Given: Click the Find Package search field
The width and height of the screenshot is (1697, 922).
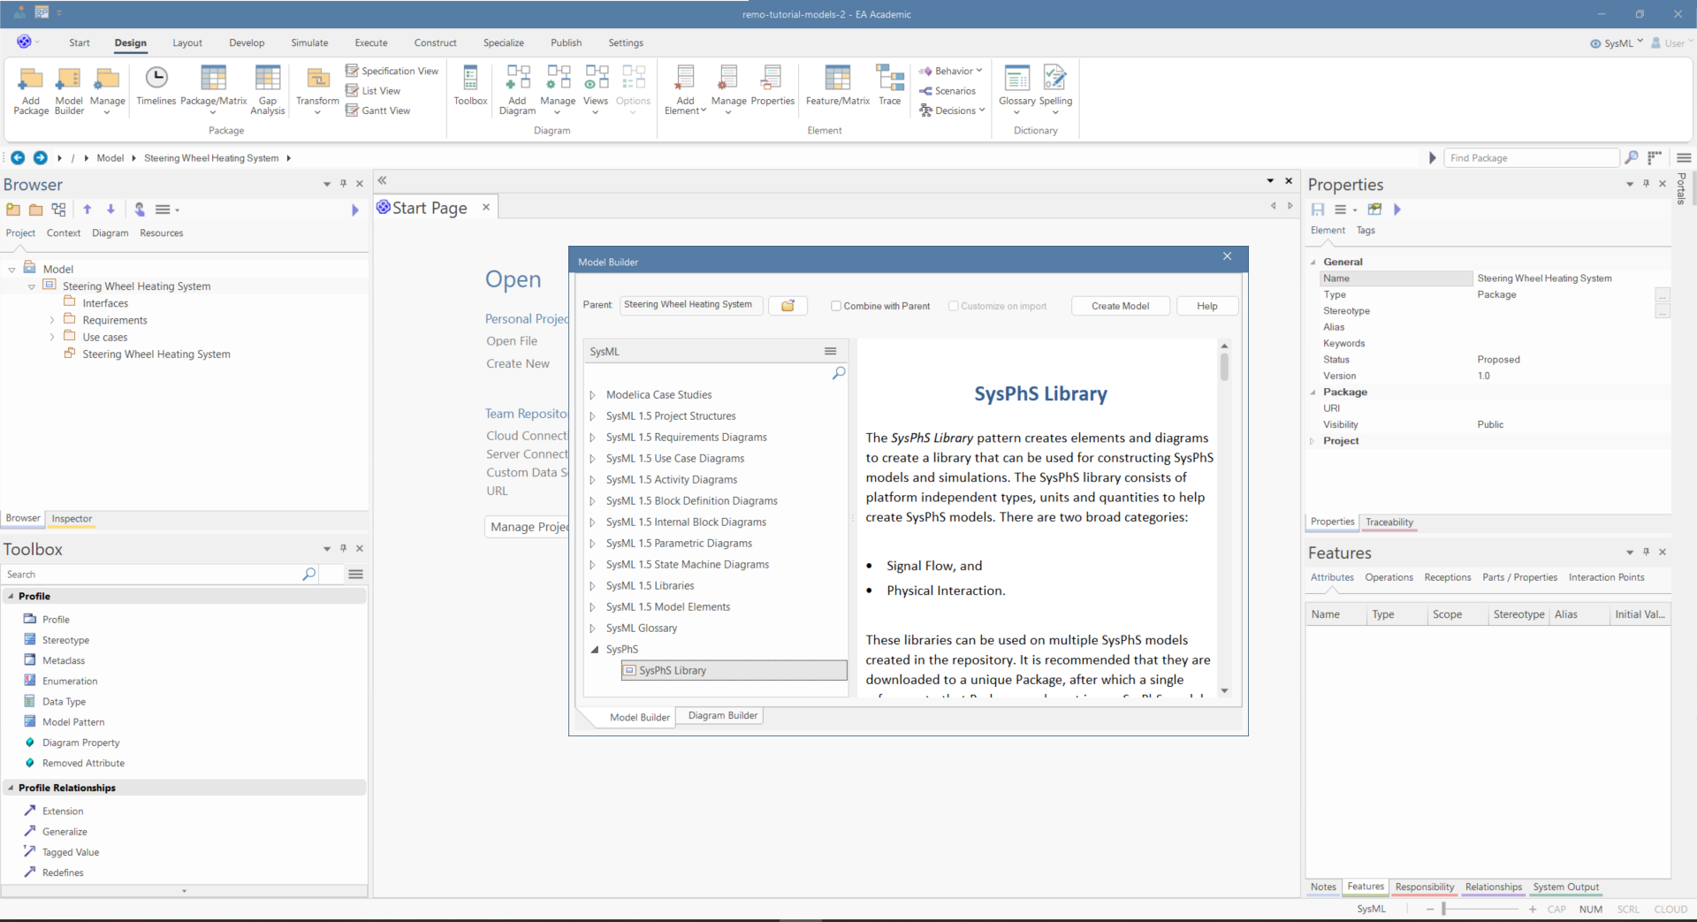Looking at the screenshot, I should [1531, 158].
